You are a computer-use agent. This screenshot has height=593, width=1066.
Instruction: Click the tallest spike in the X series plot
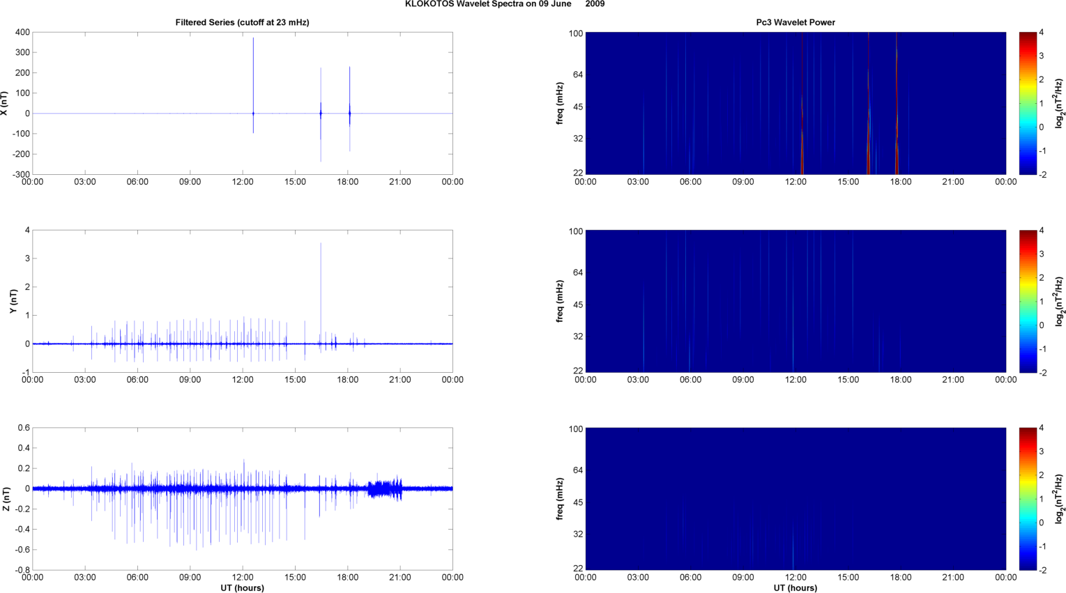(253, 70)
